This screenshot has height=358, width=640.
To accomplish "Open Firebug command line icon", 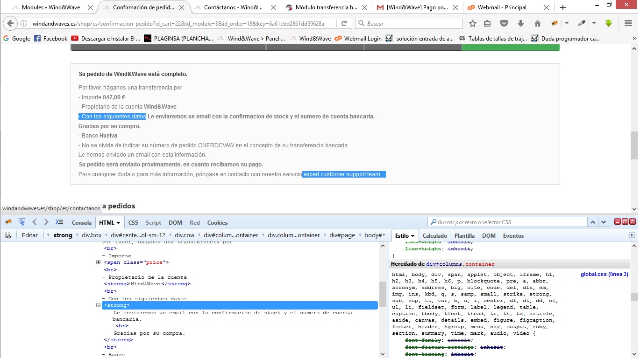I will pos(59,222).
